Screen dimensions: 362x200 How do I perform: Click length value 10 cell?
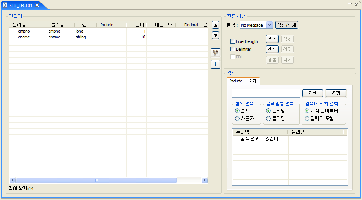(136, 37)
